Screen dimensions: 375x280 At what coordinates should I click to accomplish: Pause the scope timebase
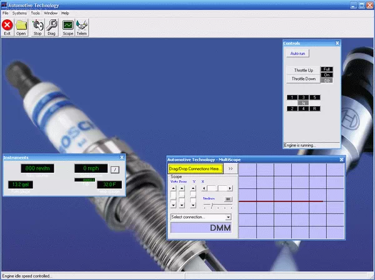pyautogui.click(x=228, y=199)
